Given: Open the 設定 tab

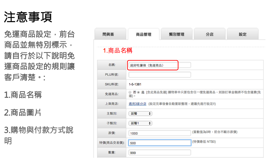Looking at the screenshot, I should pyautogui.click(x=243, y=34).
